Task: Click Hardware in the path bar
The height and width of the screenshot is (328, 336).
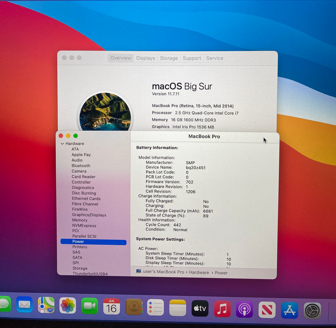Action: coord(199,273)
